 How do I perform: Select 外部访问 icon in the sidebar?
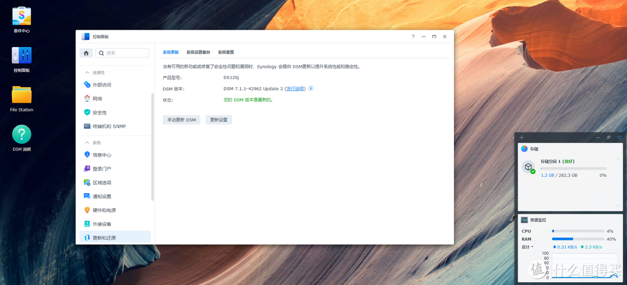click(87, 85)
